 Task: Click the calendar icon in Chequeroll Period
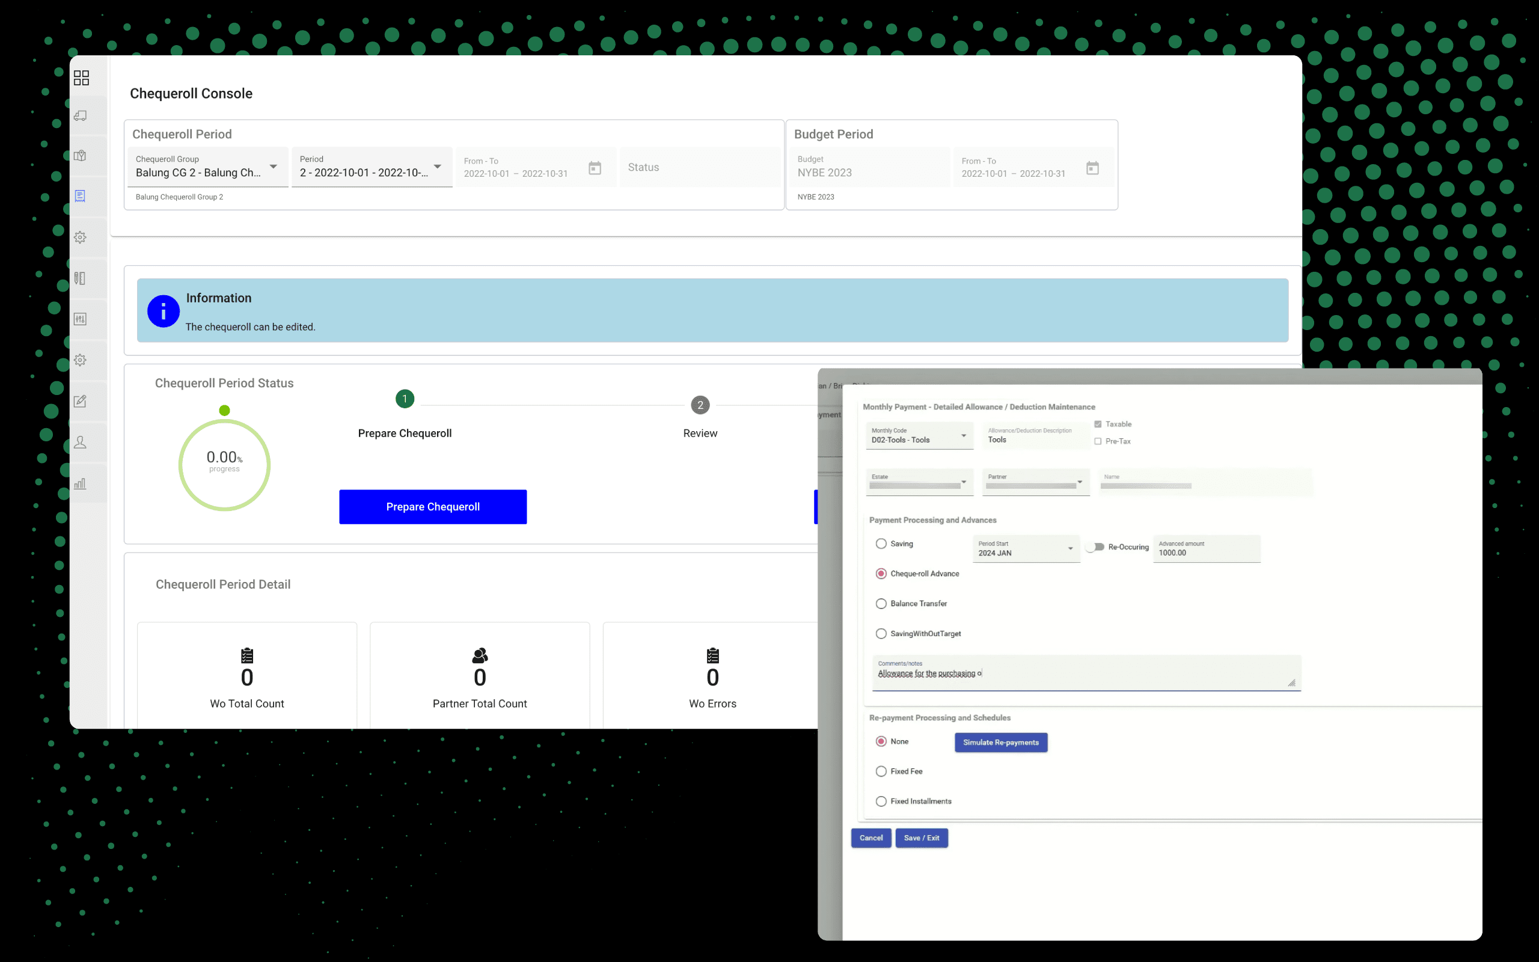[x=595, y=168]
